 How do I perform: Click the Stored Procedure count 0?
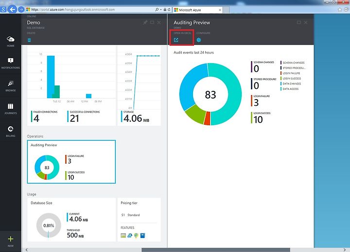pos(256,85)
